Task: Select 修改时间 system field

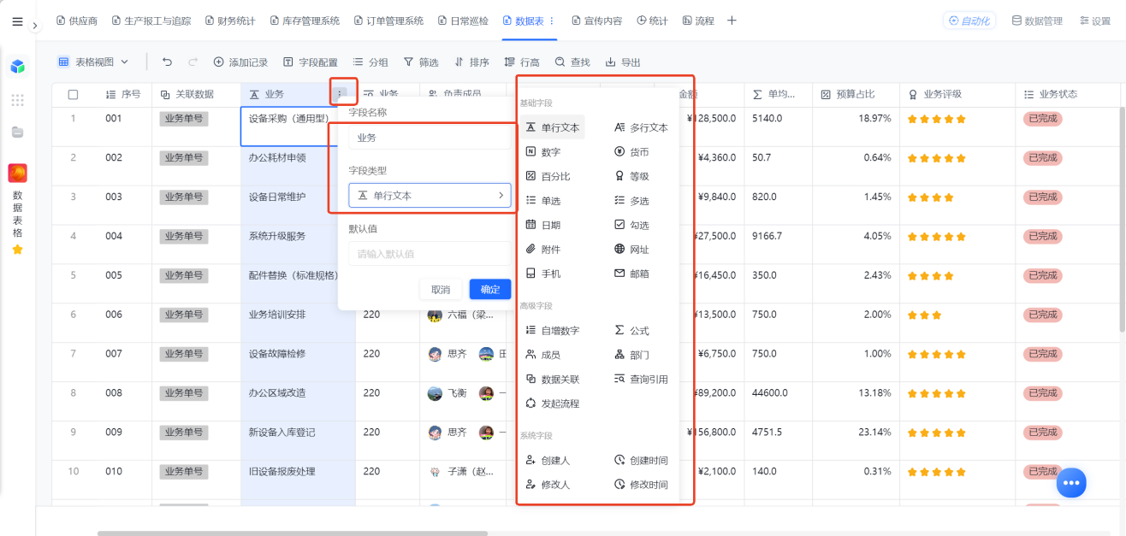Action: 641,484
